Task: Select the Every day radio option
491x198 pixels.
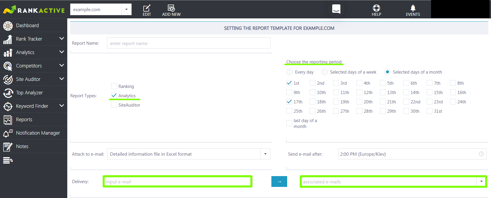Action: click(289, 72)
